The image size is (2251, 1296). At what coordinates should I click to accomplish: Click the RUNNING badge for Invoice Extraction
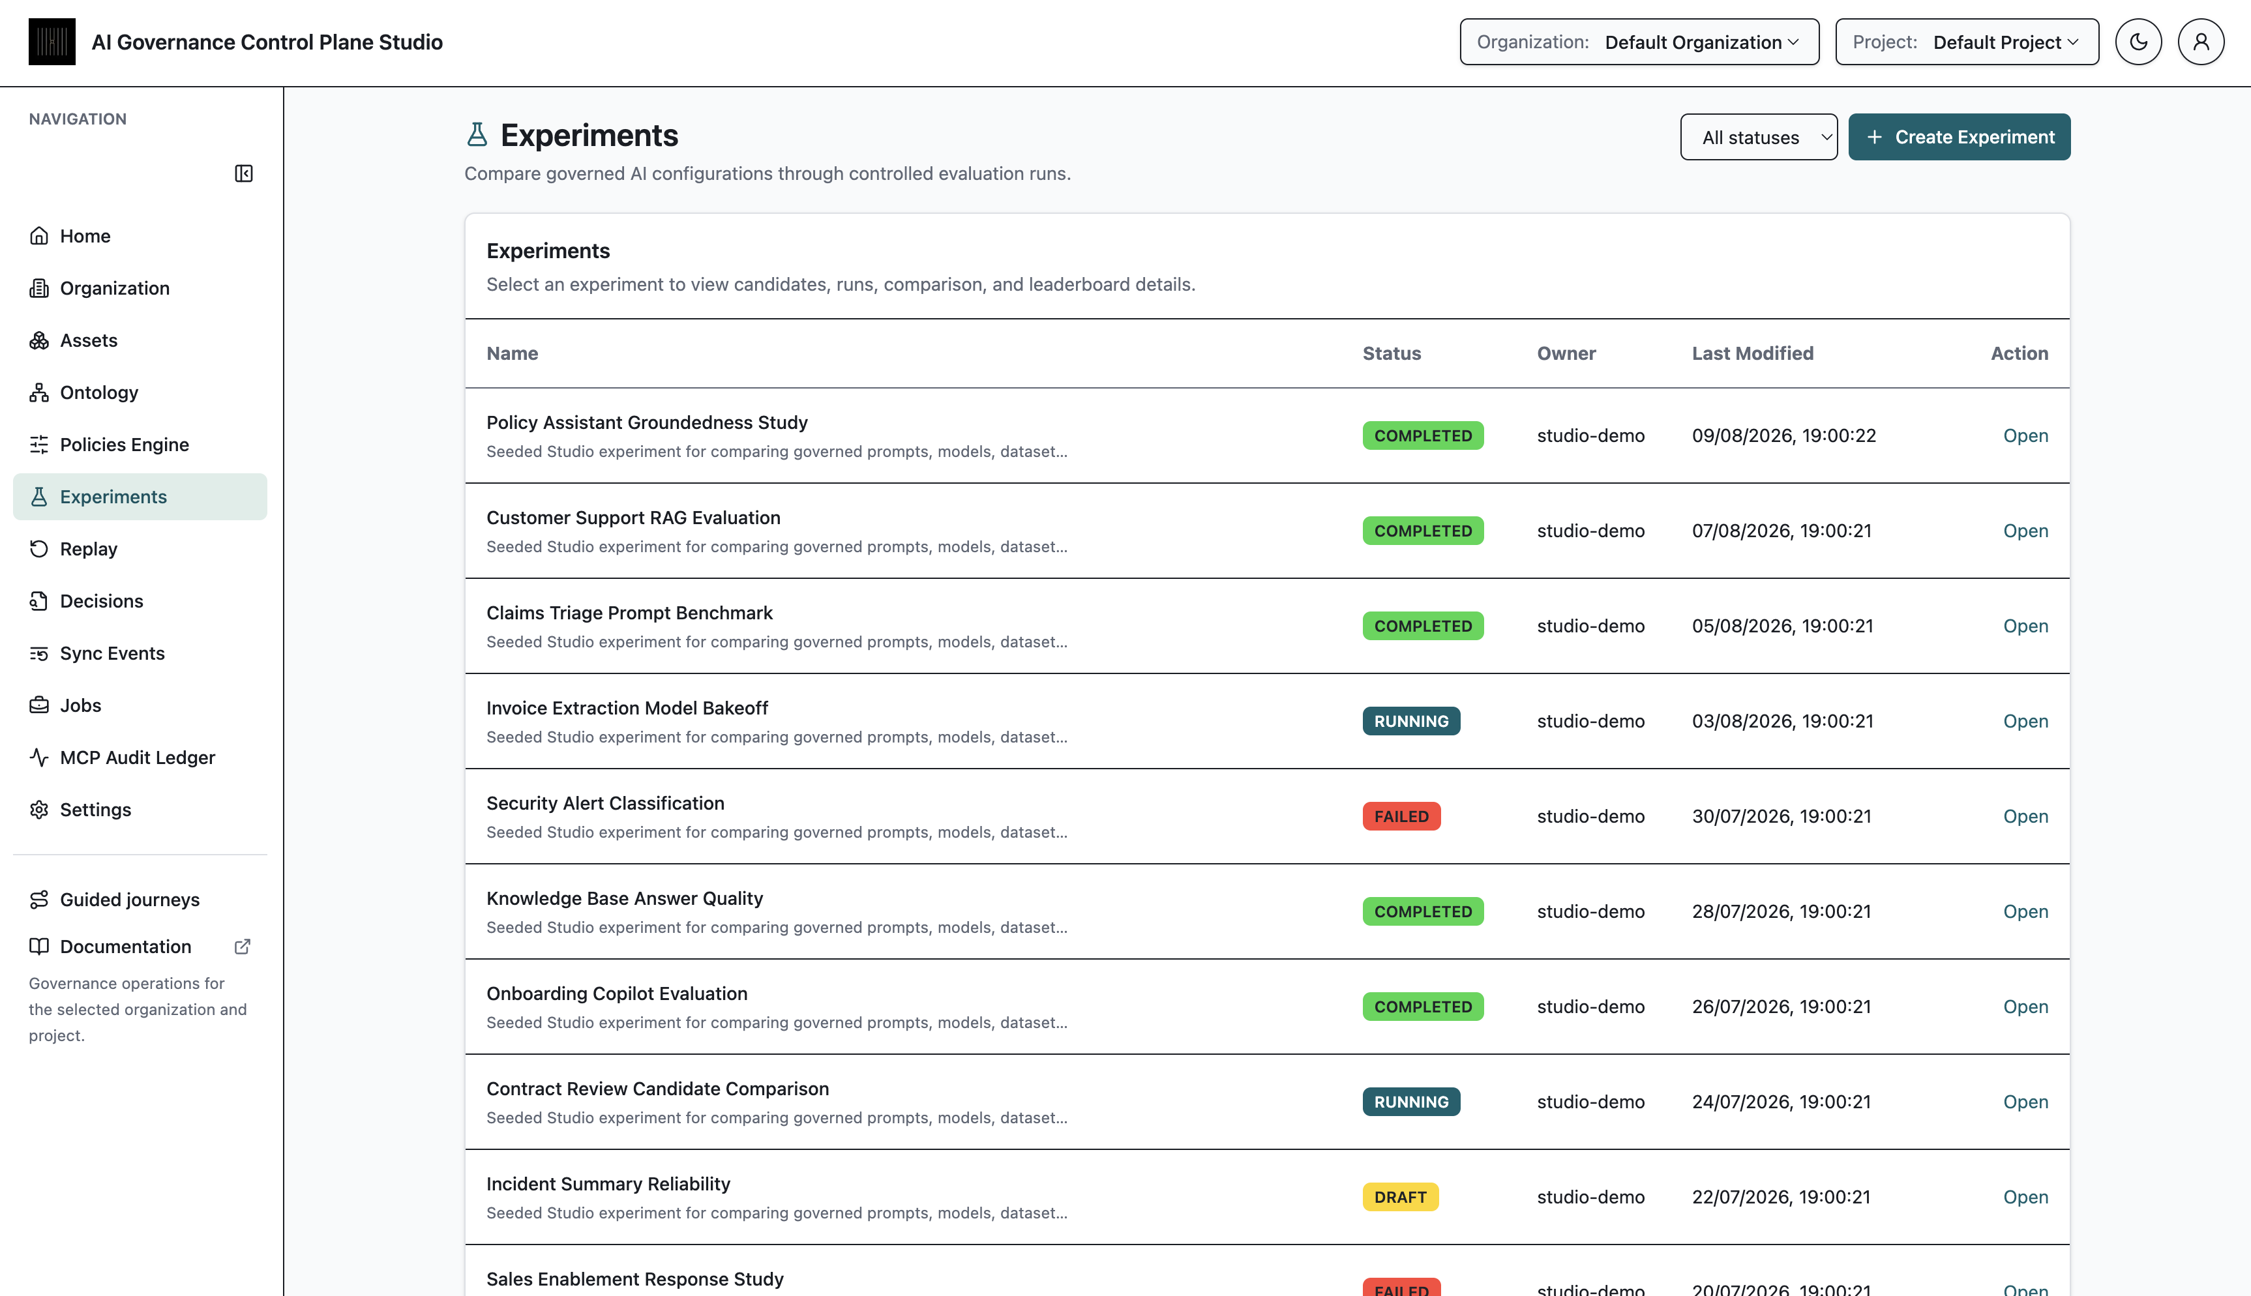click(1410, 721)
